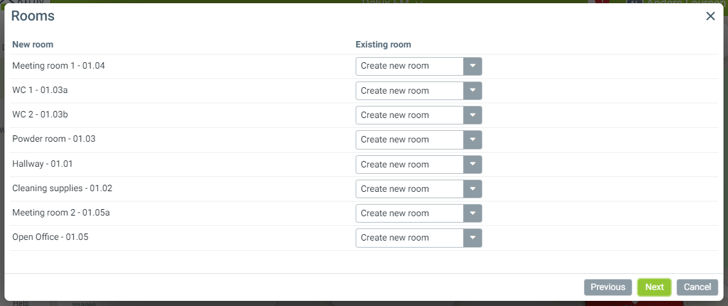Click the 'Existing room' column header
728x306 pixels.
point(383,45)
